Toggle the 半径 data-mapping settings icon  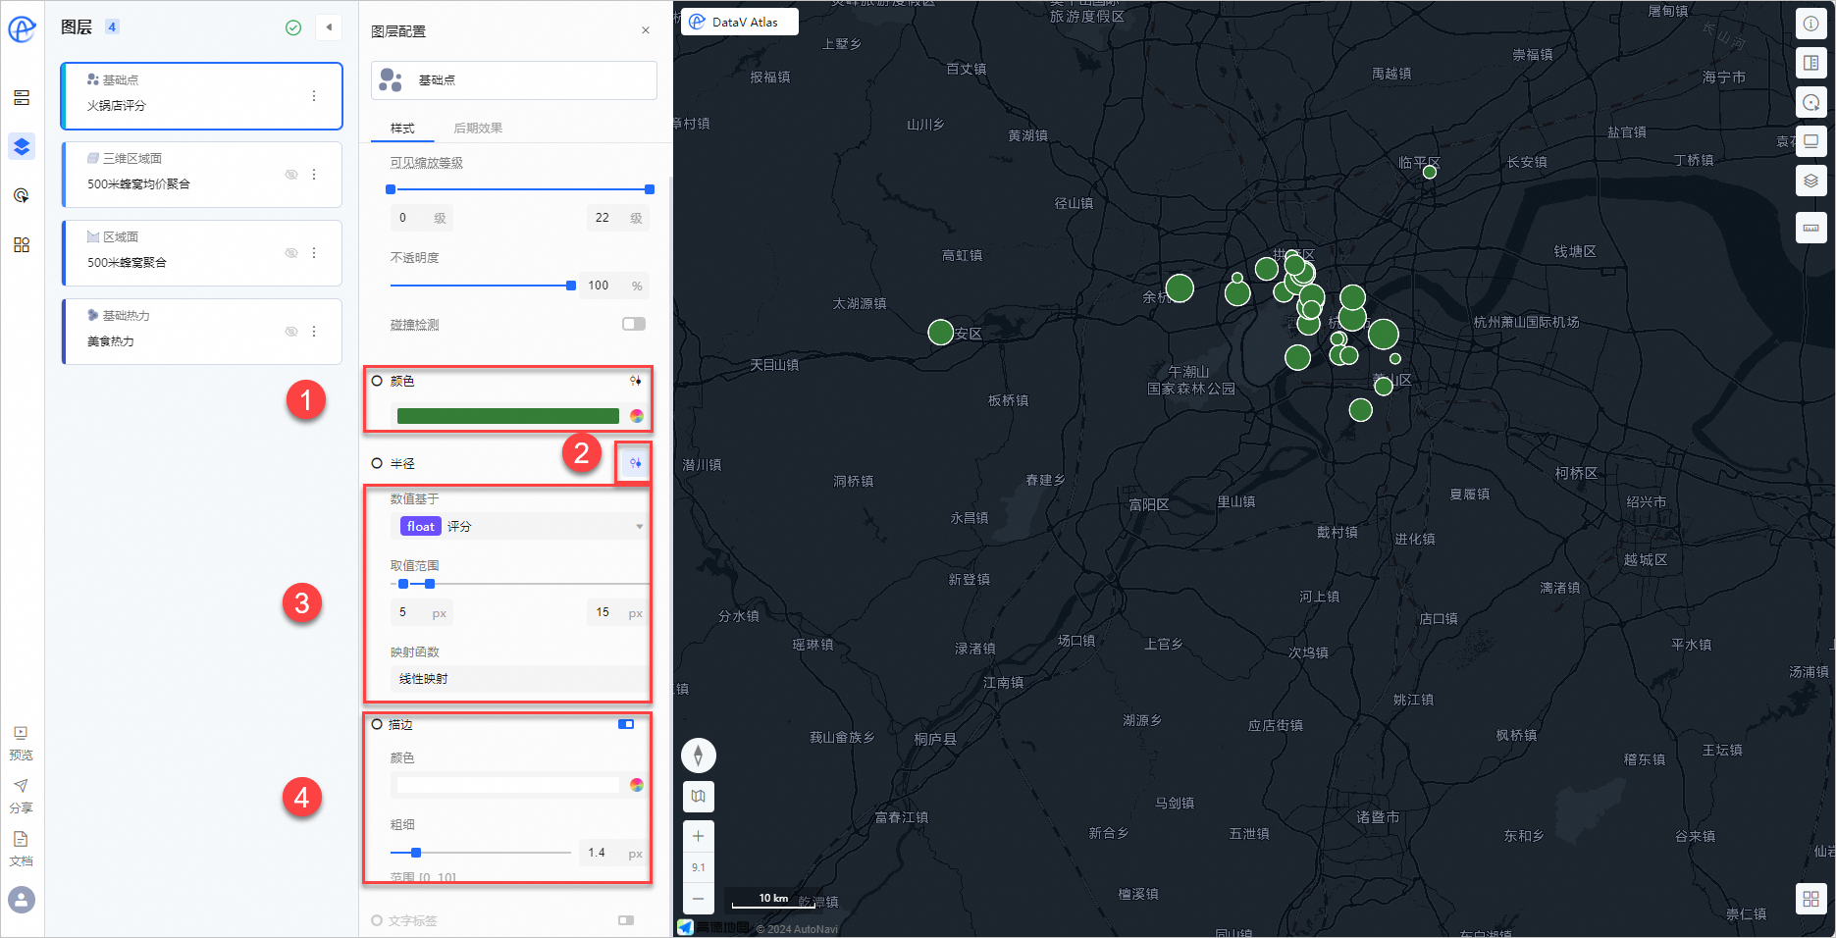click(x=635, y=463)
